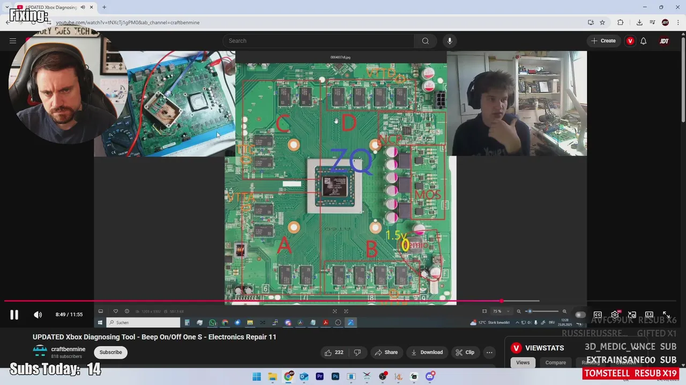
Task: Open the Chrome media controls icon
Action: [652, 22]
